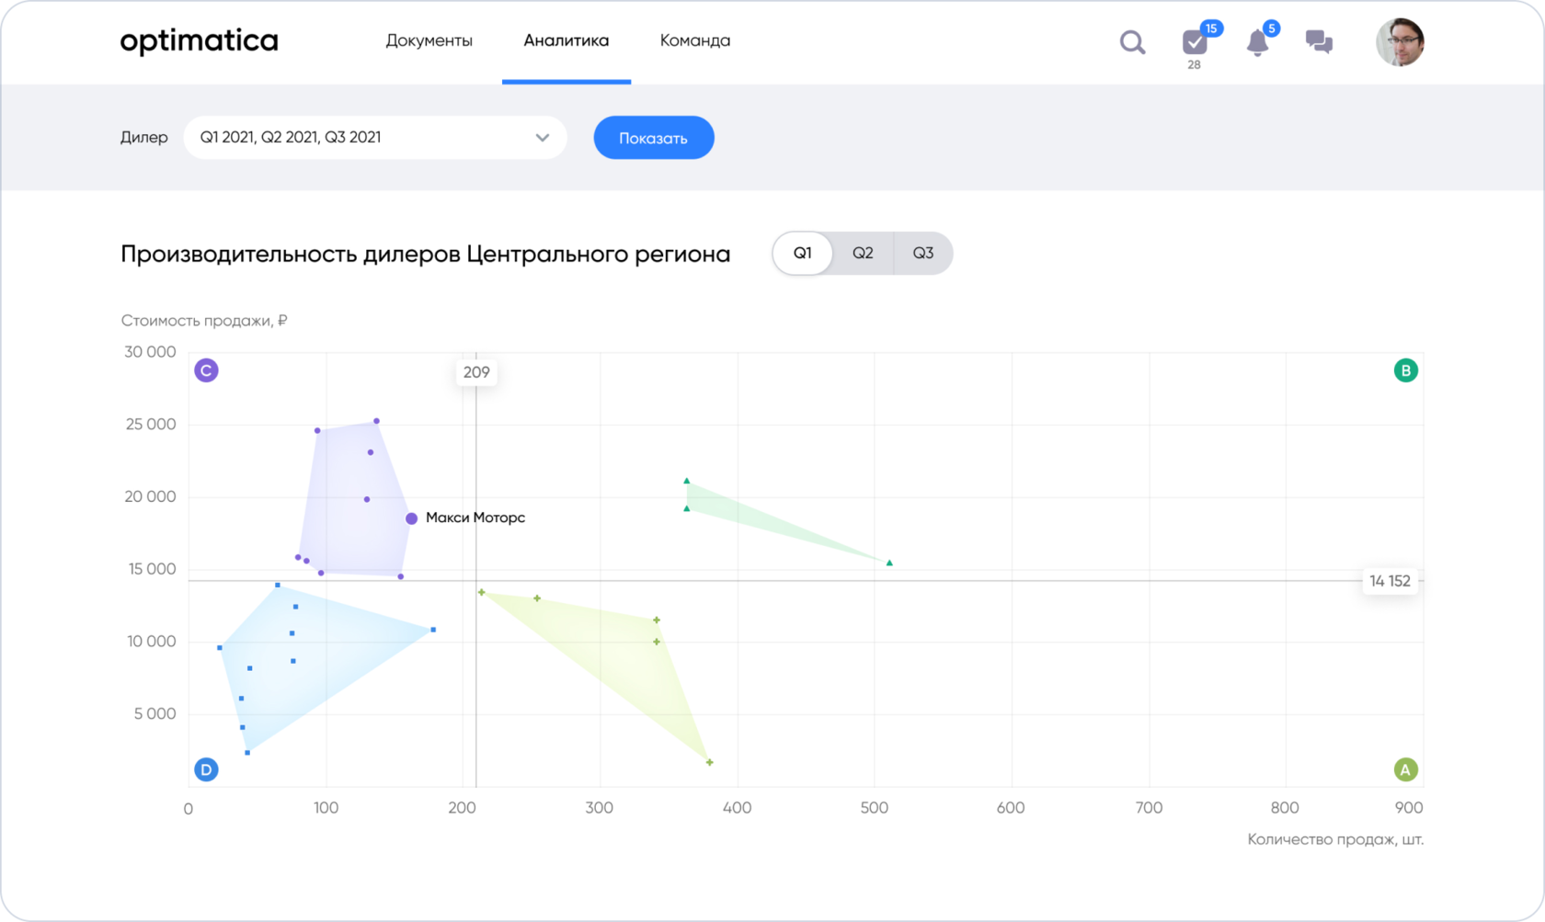Image resolution: width=1545 pixels, height=922 pixels.
Task: Click the user profile avatar
Action: click(x=1399, y=42)
